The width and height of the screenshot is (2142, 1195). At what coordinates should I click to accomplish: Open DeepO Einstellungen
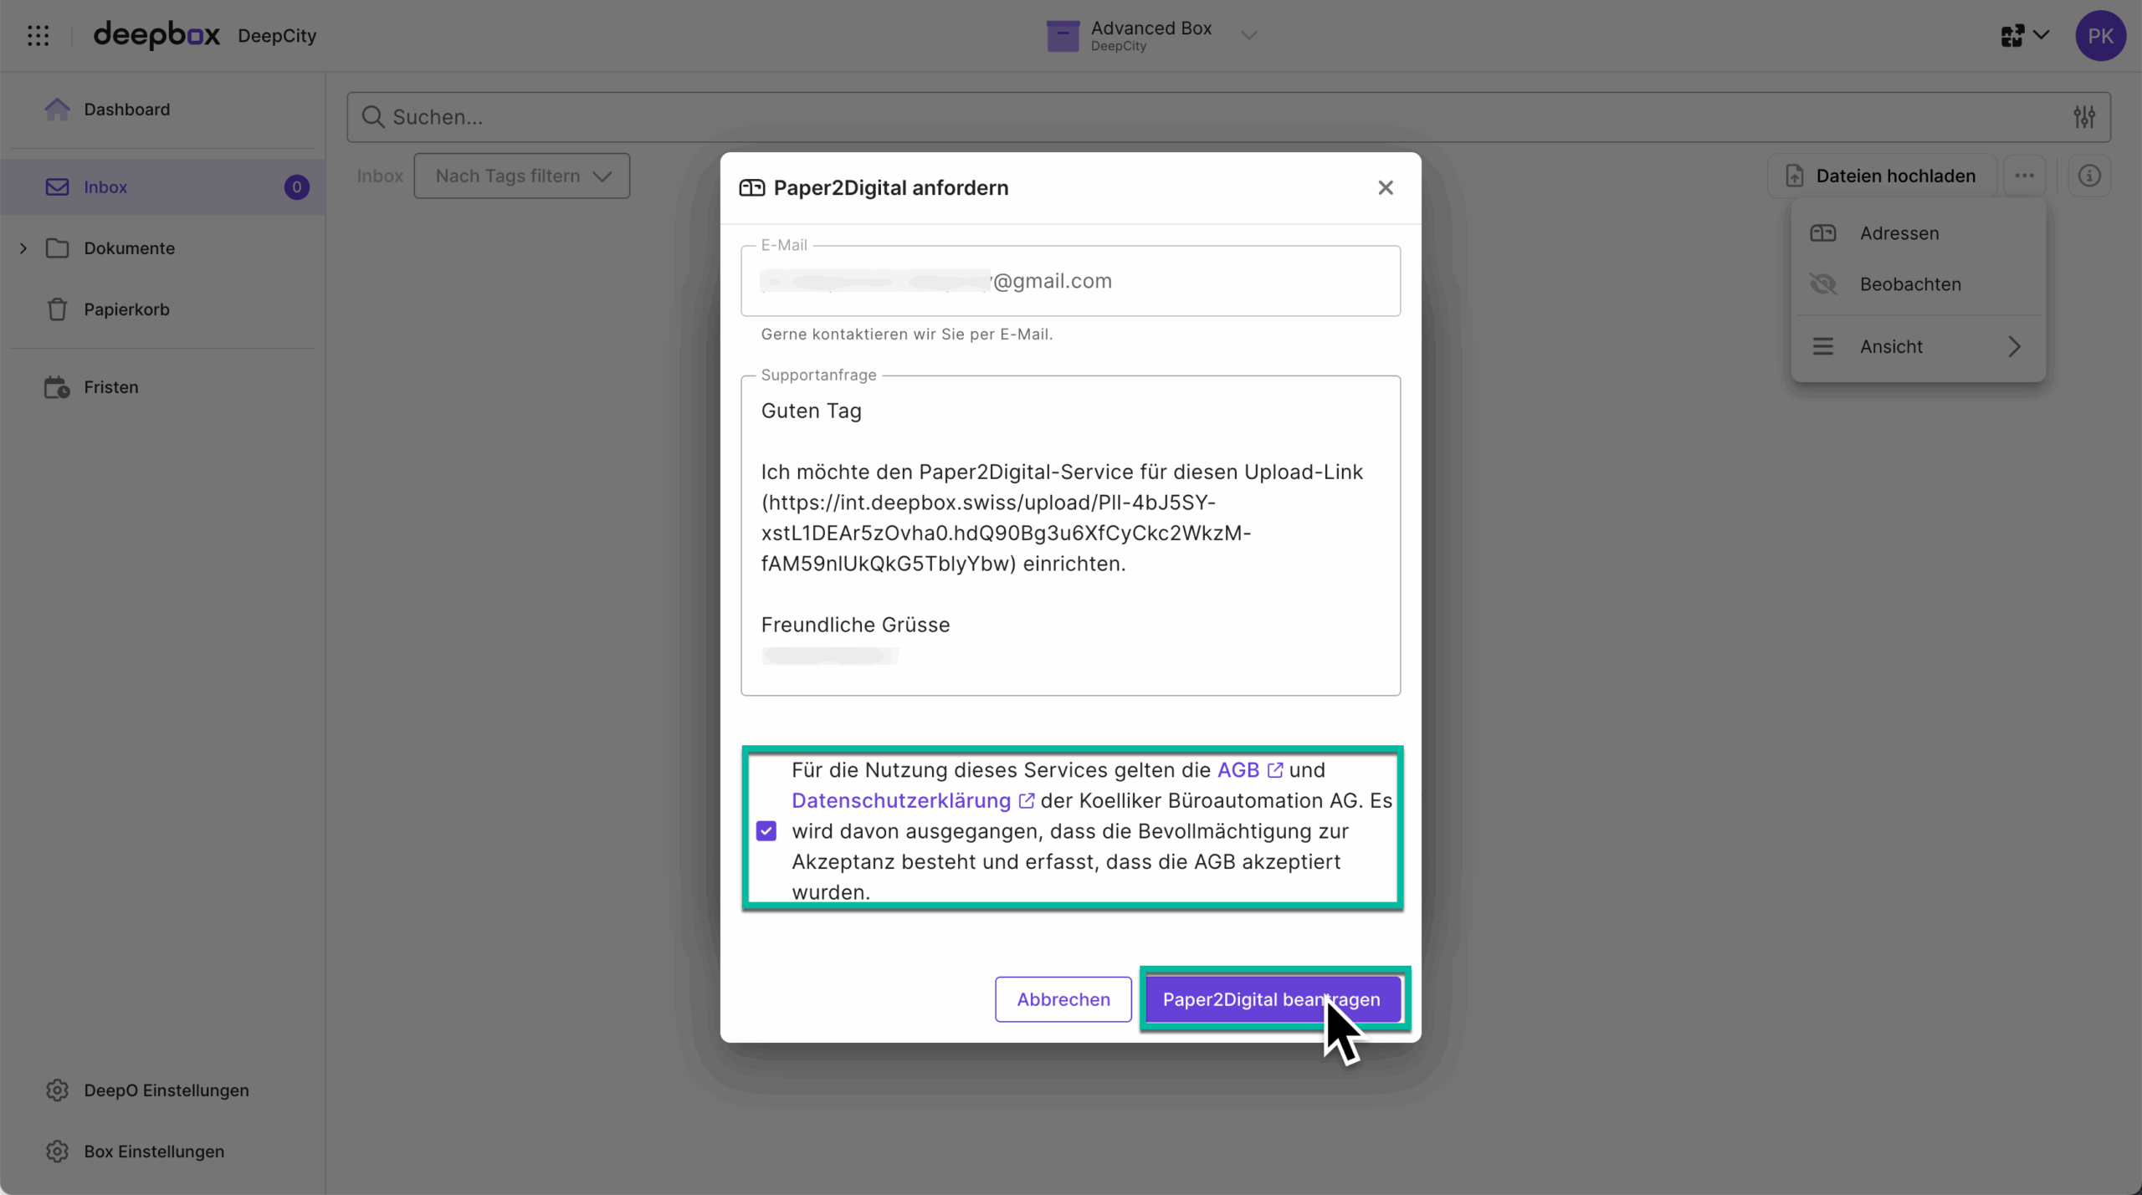click(162, 1090)
